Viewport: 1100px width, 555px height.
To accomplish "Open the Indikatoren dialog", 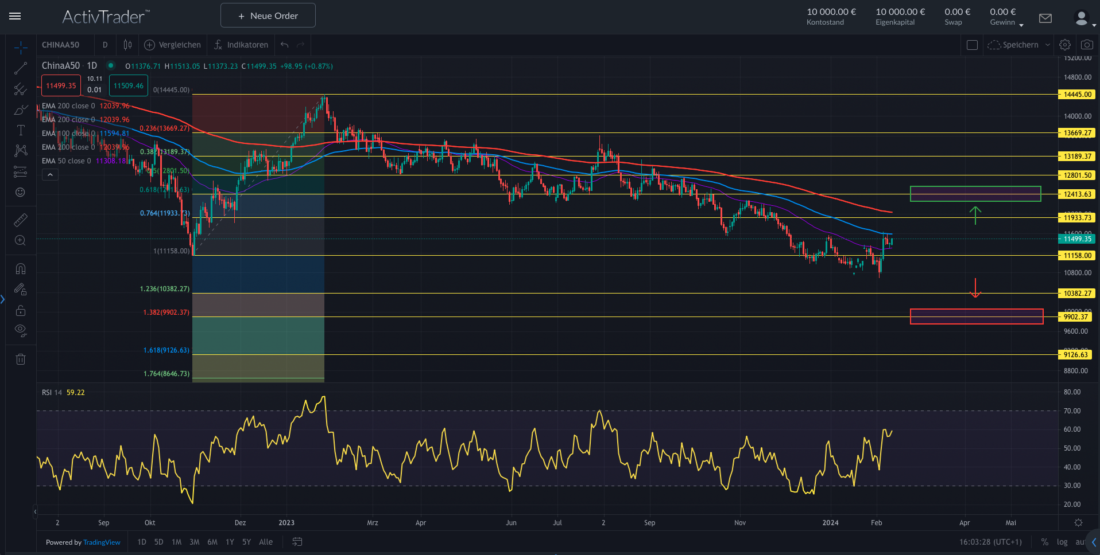I will click(x=241, y=45).
